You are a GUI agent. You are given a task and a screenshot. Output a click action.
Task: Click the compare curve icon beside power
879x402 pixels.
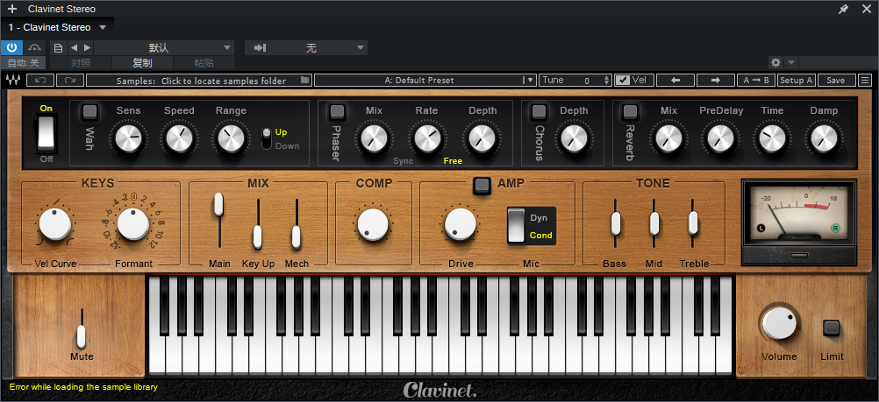[35, 47]
